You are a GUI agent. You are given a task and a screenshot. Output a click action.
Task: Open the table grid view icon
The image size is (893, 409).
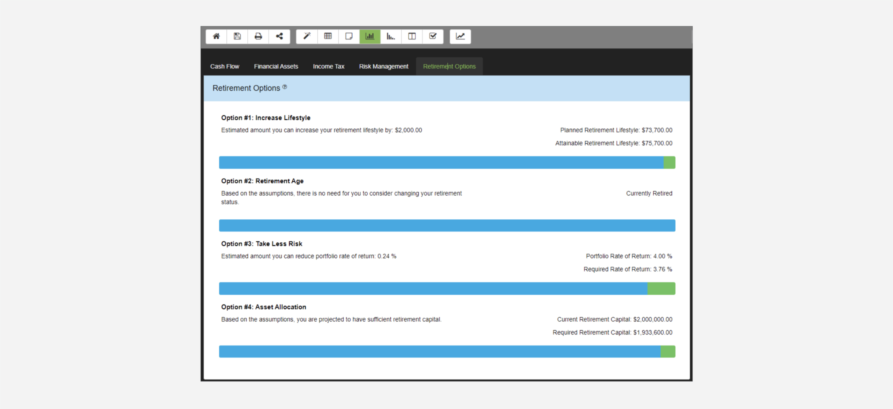click(328, 36)
